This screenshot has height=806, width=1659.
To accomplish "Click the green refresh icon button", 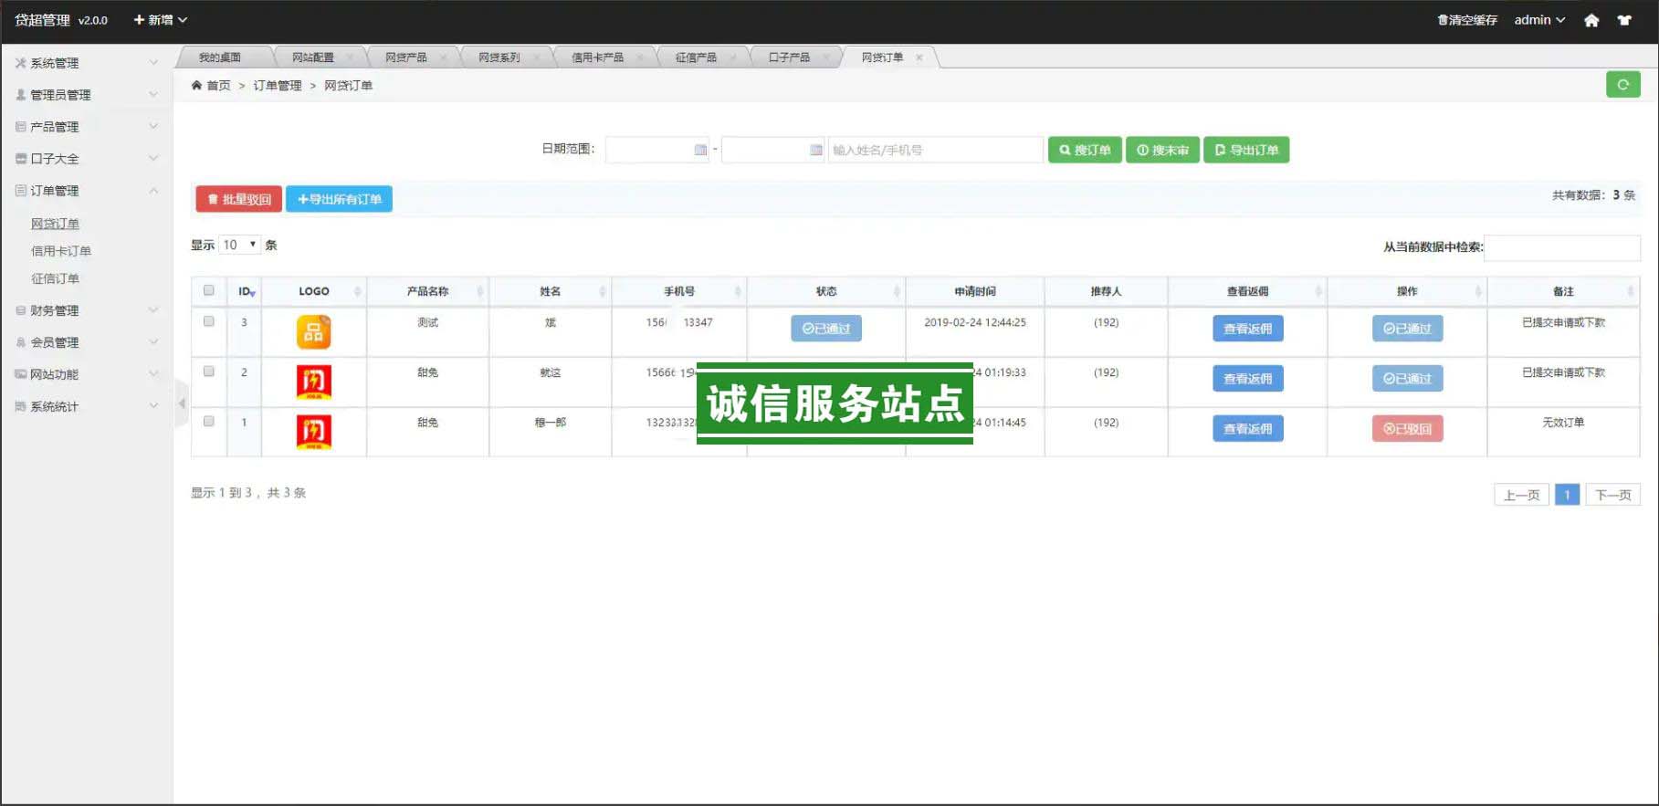I will [1622, 85].
